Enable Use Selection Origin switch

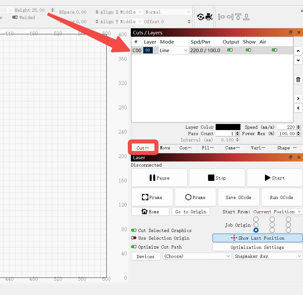(x=134, y=238)
